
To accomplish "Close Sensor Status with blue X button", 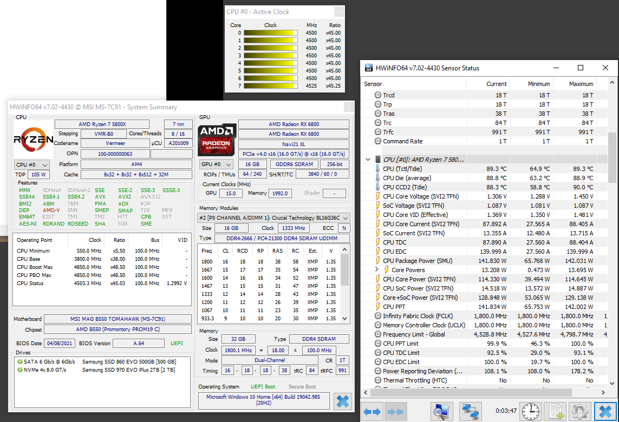I will pyautogui.click(x=605, y=412).
